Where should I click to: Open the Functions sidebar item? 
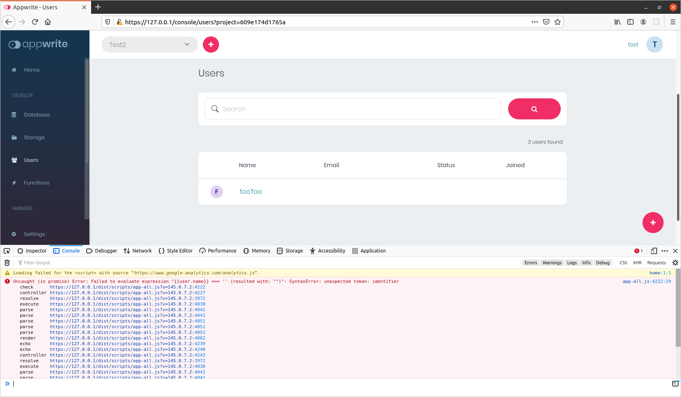pos(36,183)
